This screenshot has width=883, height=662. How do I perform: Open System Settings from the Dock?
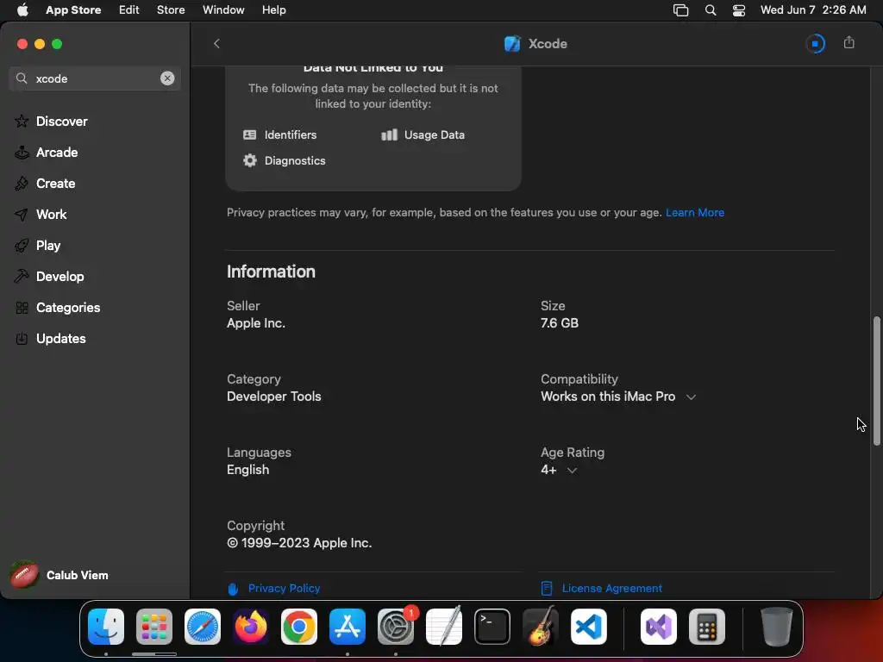pos(396,627)
